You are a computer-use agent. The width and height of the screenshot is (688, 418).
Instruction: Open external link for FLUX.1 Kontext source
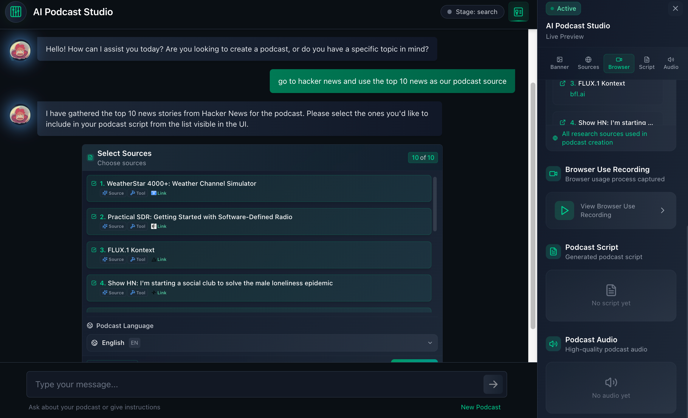563,83
